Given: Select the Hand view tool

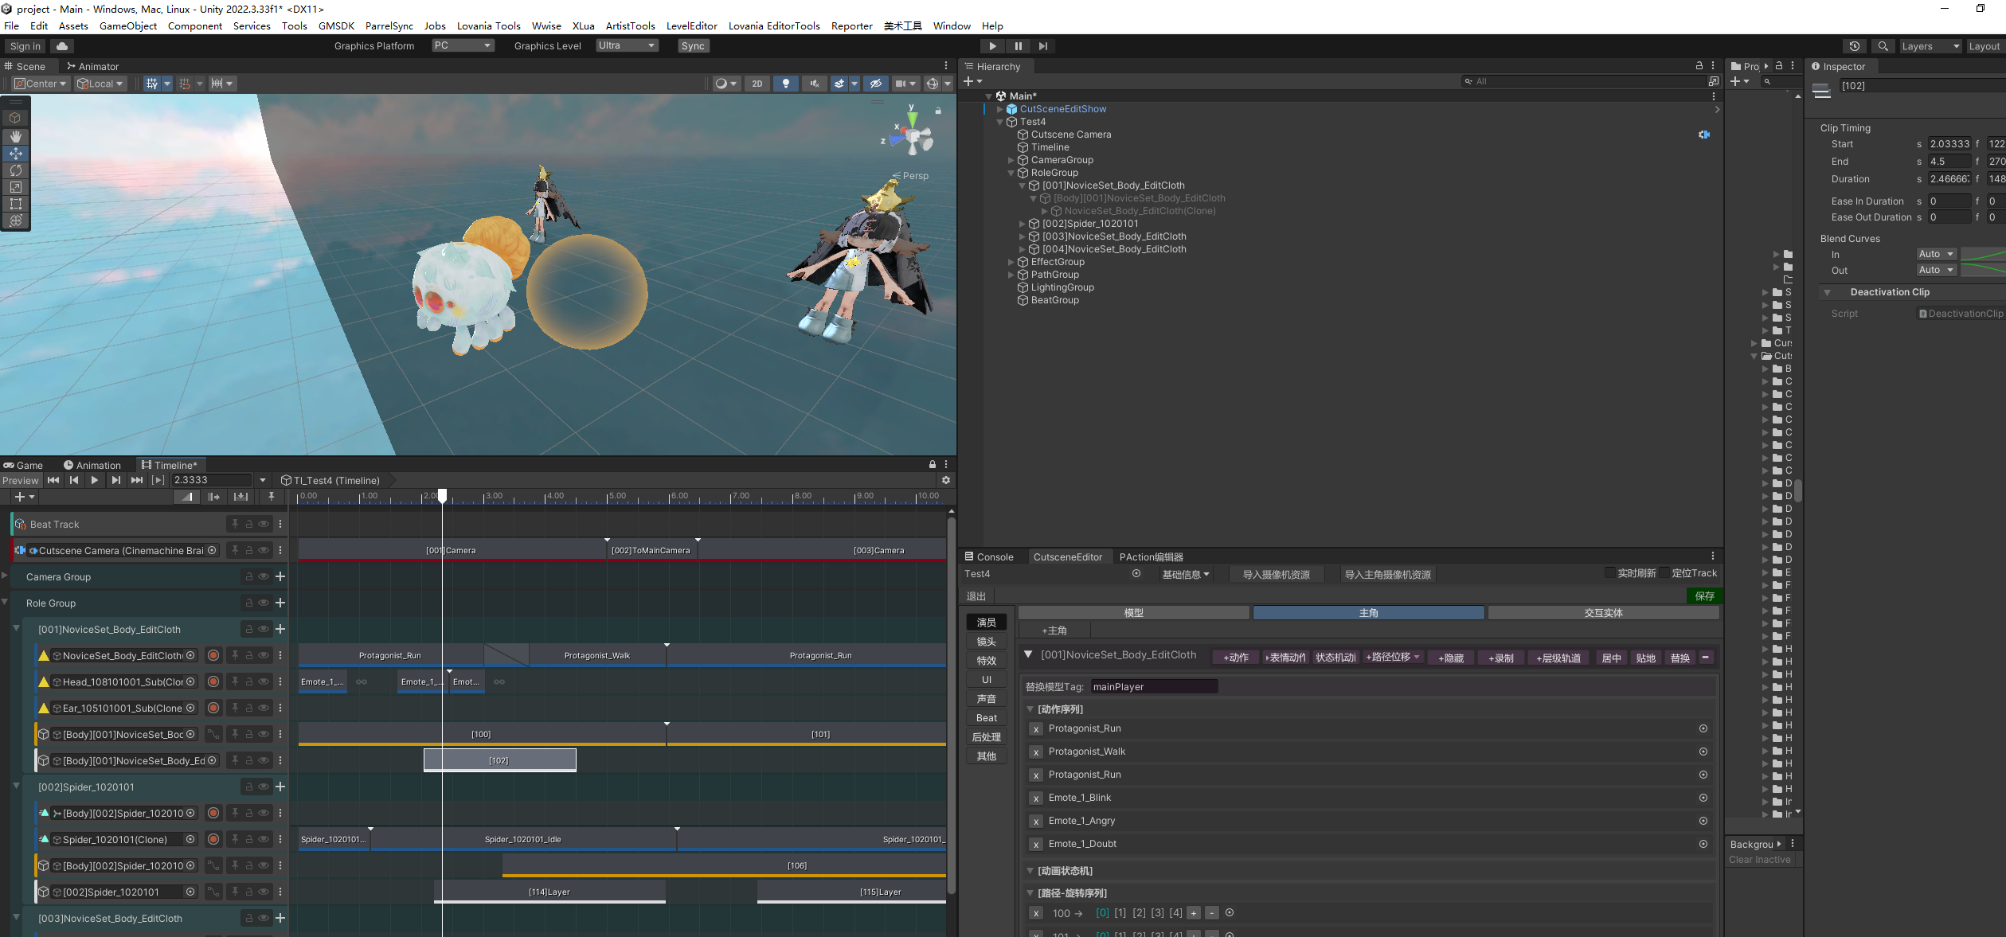Looking at the screenshot, I should (15, 136).
